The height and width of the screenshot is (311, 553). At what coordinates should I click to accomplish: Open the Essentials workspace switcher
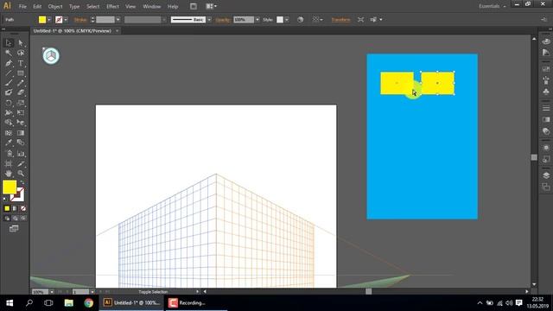click(x=493, y=6)
